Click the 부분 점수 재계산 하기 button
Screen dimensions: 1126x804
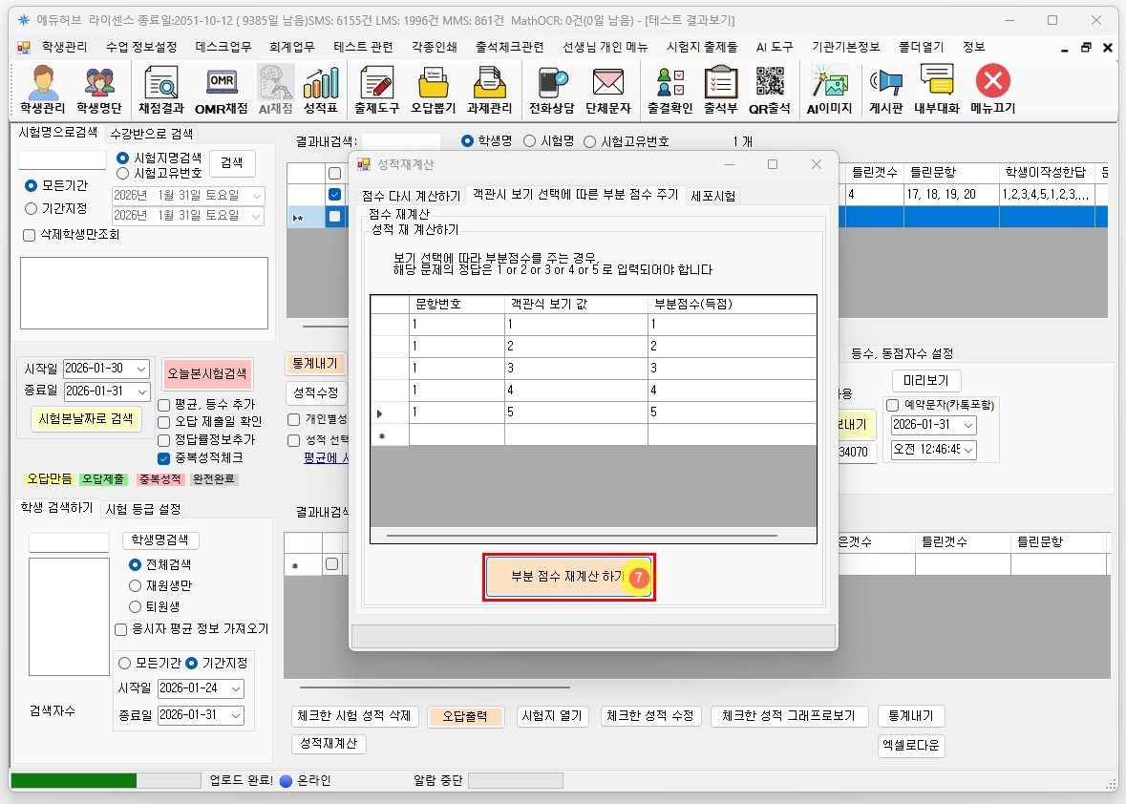(x=568, y=578)
